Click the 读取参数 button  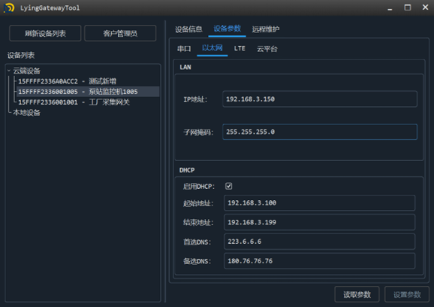coord(357,294)
